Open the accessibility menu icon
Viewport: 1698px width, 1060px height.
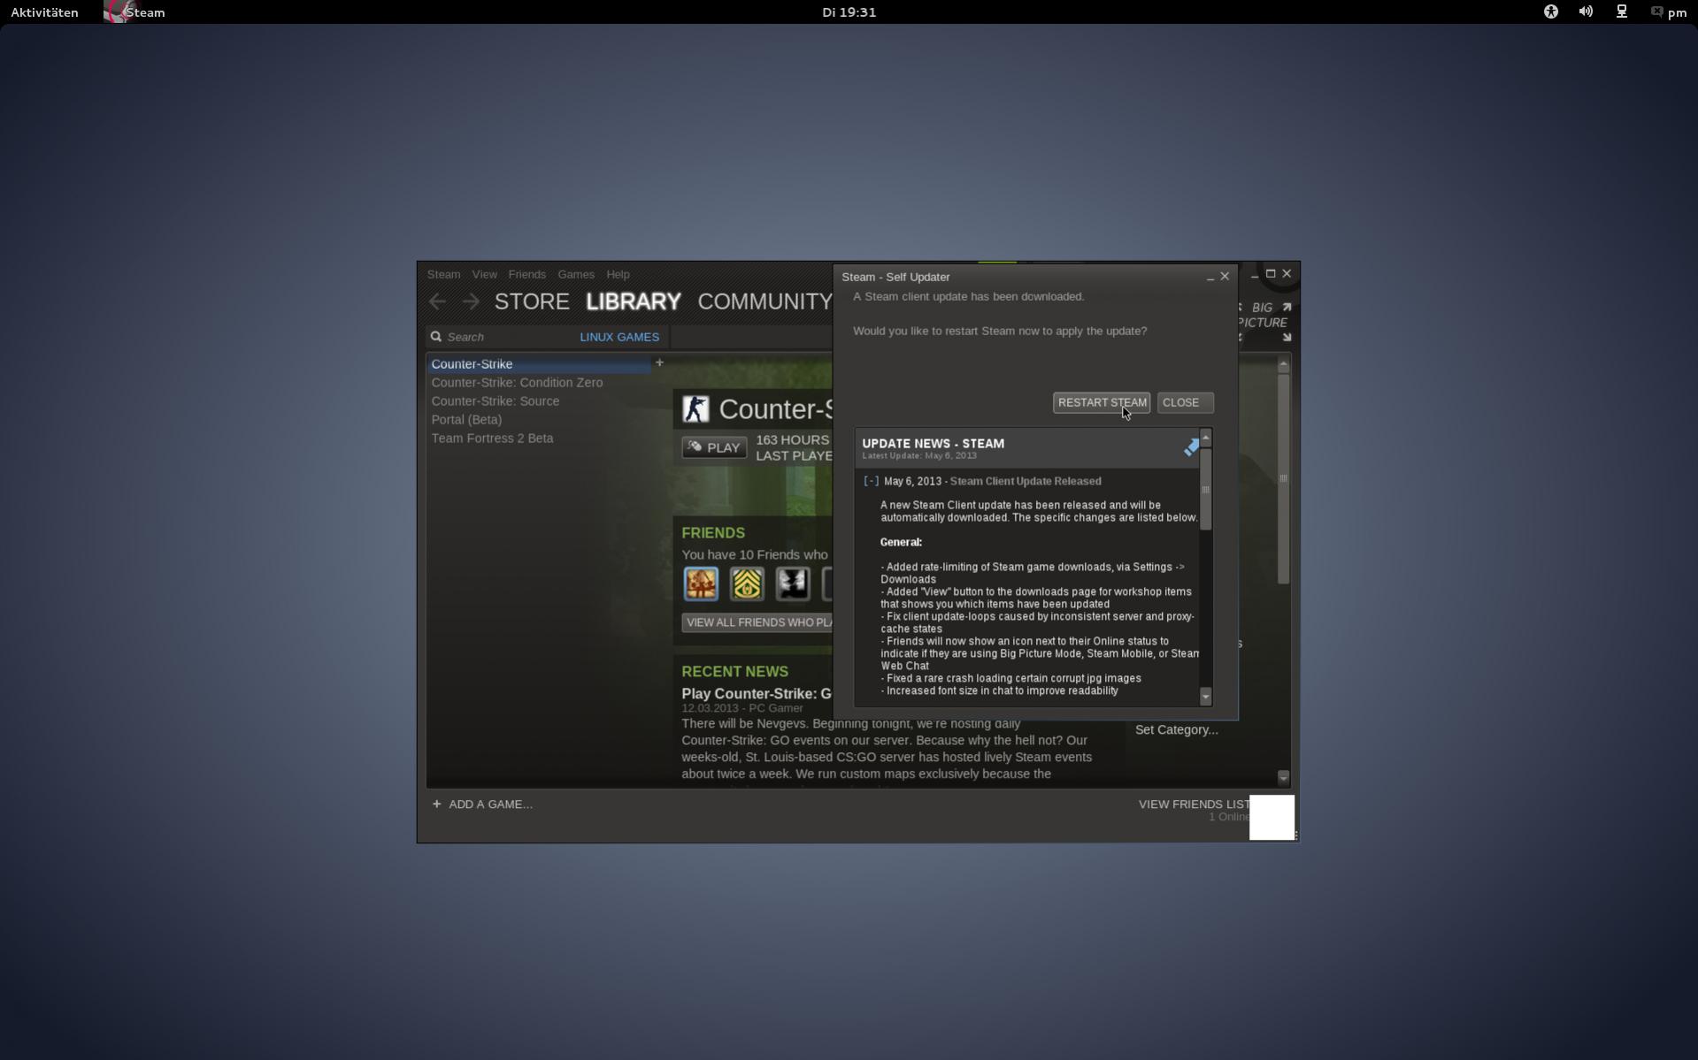coord(1550,11)
